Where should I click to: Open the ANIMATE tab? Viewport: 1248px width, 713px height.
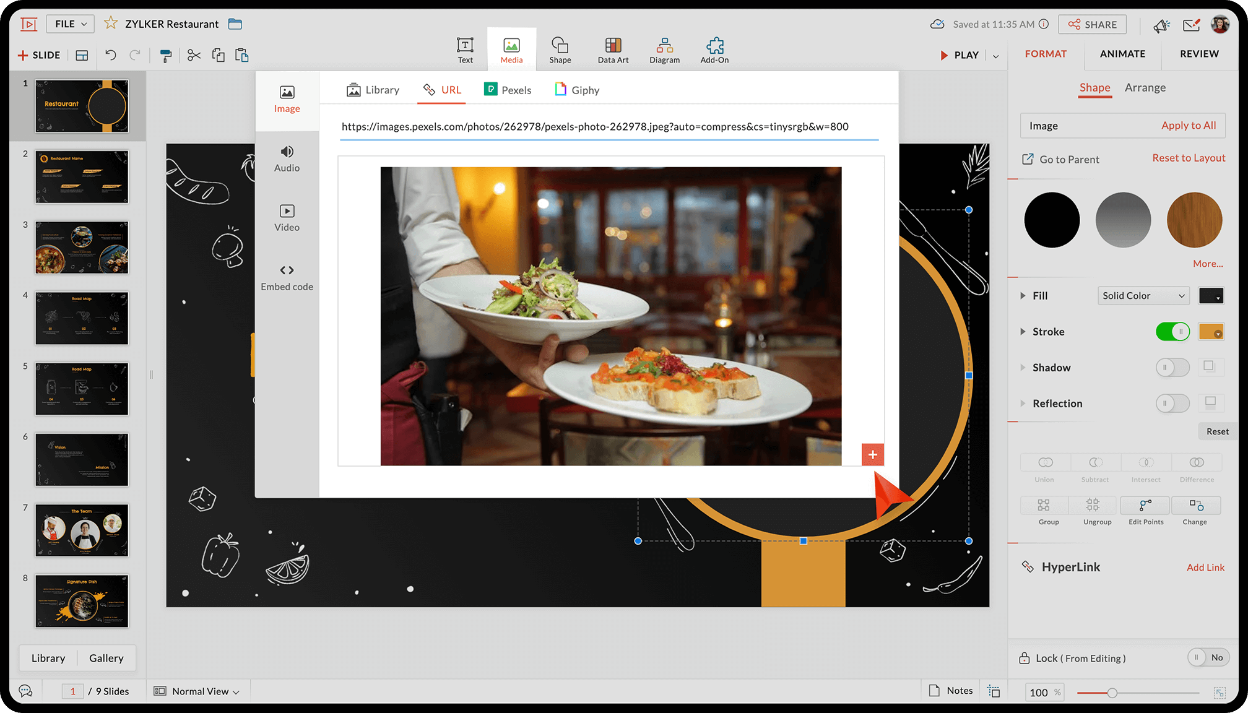1122,54
